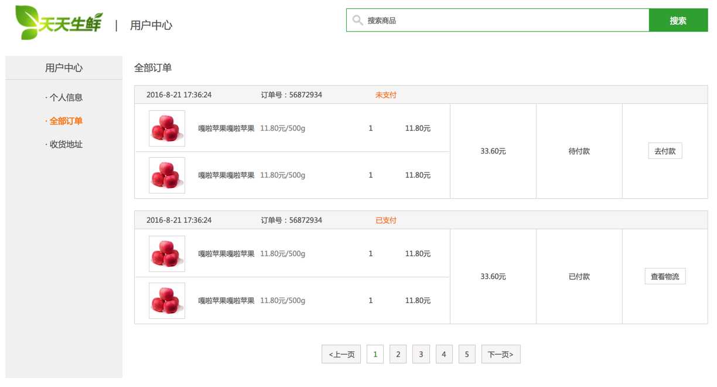Open 个人信息 in the sidebar
Screen dimensions: 717x387
tap(66, 97)
